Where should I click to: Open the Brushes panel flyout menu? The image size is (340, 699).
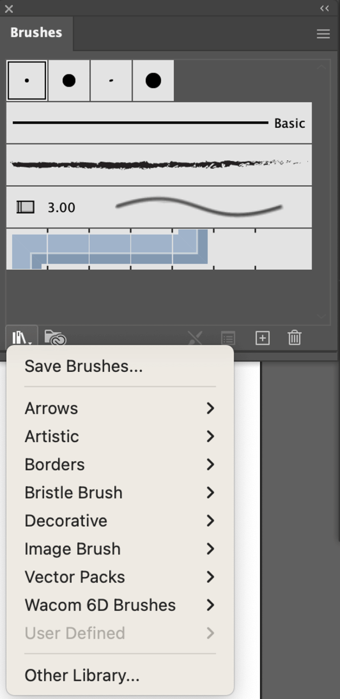[x=323, y=33]
